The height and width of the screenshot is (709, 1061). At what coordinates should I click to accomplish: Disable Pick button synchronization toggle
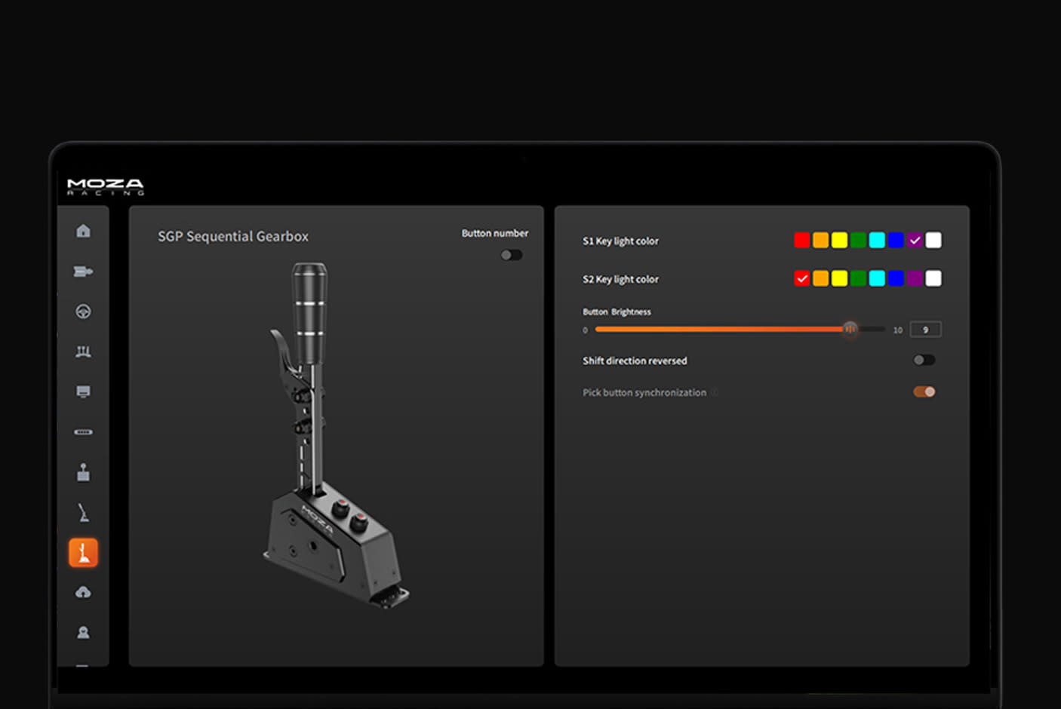click(x=924, y=392)
